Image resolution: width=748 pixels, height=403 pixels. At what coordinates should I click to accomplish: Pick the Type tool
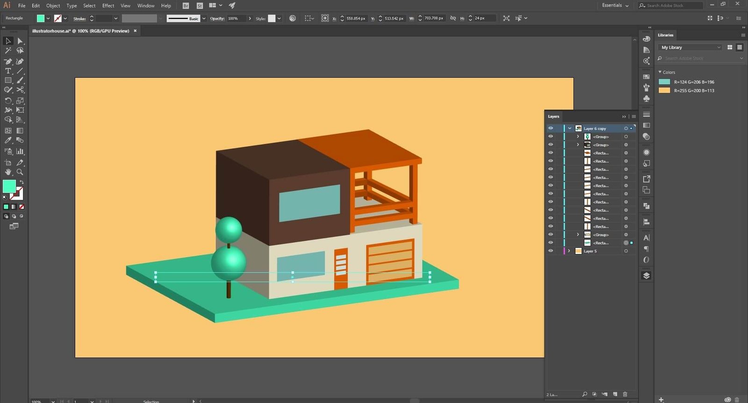point(8,71)
